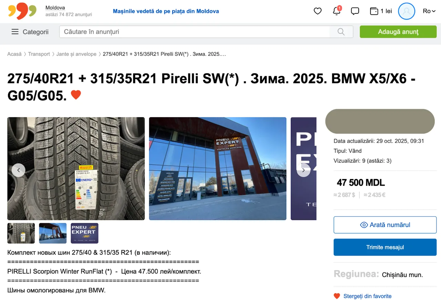Image resolution: width=441 pixels, height=300 pixels.
Task: Expand the Ro language dropdown
Action: pos(429,11)
